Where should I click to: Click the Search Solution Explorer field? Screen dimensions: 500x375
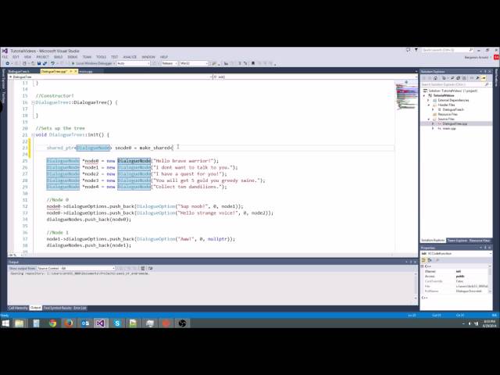pyautogui.click(x=453, y=84)
